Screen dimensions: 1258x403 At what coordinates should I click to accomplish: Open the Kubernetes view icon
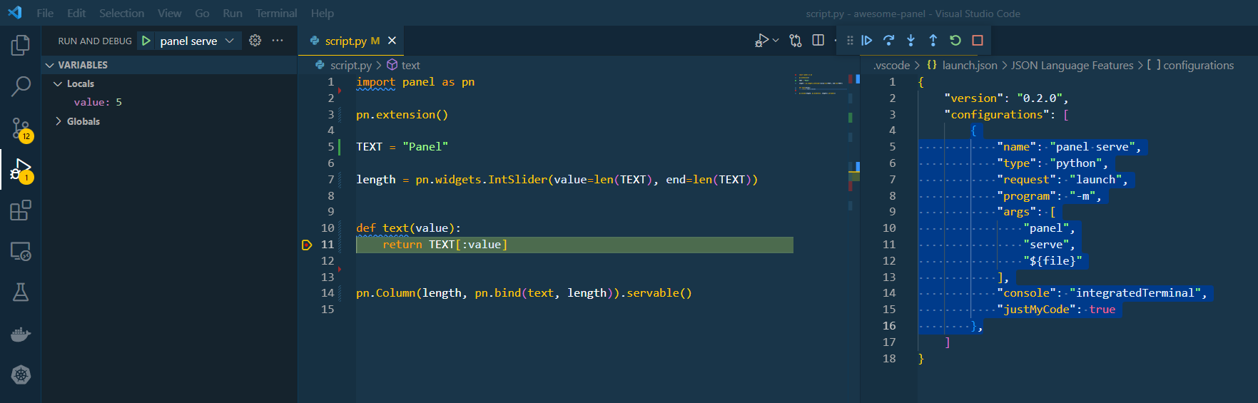point(21,374)
